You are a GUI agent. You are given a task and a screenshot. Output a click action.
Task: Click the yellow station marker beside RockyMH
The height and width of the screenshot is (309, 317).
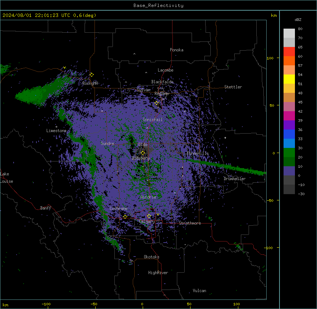(x=92, y=75)
